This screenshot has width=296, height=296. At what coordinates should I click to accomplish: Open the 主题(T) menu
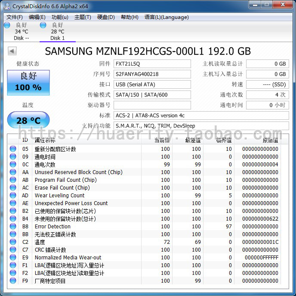coord(83,17)
